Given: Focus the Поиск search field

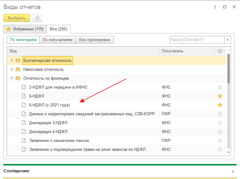Looking at the screenshot, I should pyautogui.click(x=197, y=40).
